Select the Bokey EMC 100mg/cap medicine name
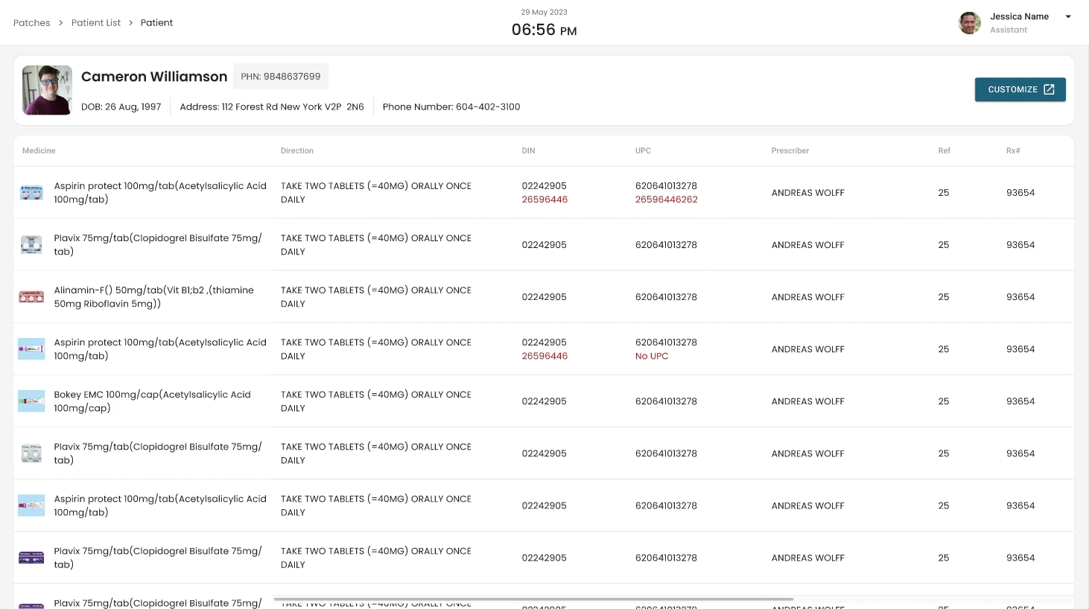This screenshot has height=609, width=1089. pos(152,401)
